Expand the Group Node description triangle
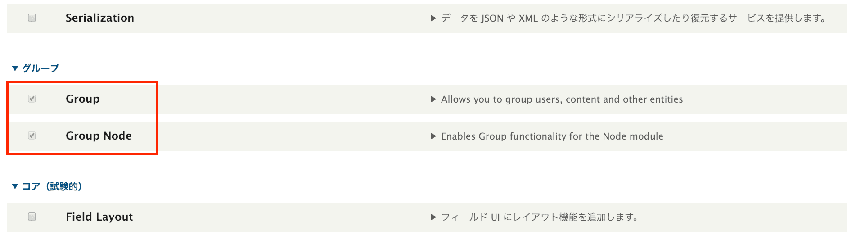Image resolution: width=847 pixels, height=235 pixels. click(433, 136)
